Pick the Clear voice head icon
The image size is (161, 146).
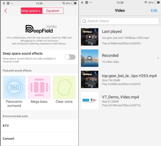point(64,87)
